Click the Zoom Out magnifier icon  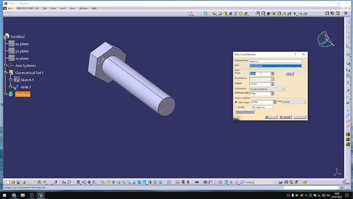[129, 182]
